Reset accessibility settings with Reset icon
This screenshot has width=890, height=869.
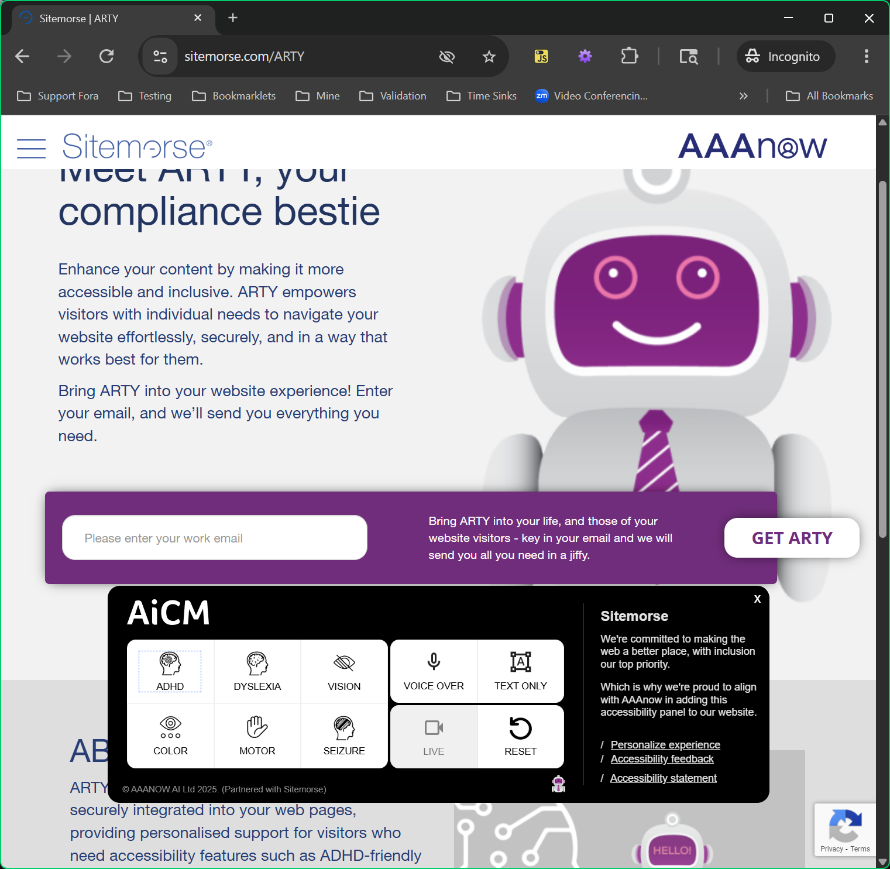pos(520,736)
